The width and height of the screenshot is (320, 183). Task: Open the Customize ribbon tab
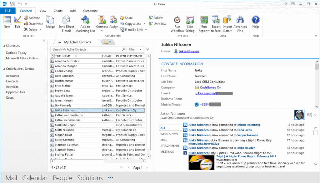coord(90,11)
